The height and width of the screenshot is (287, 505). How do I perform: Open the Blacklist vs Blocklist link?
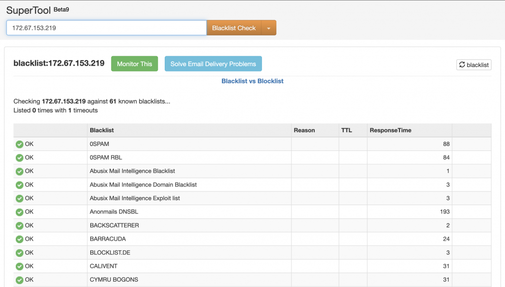252,81
